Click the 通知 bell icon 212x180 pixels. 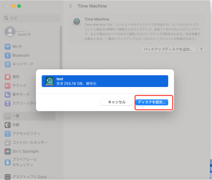[x=7, y=77]
